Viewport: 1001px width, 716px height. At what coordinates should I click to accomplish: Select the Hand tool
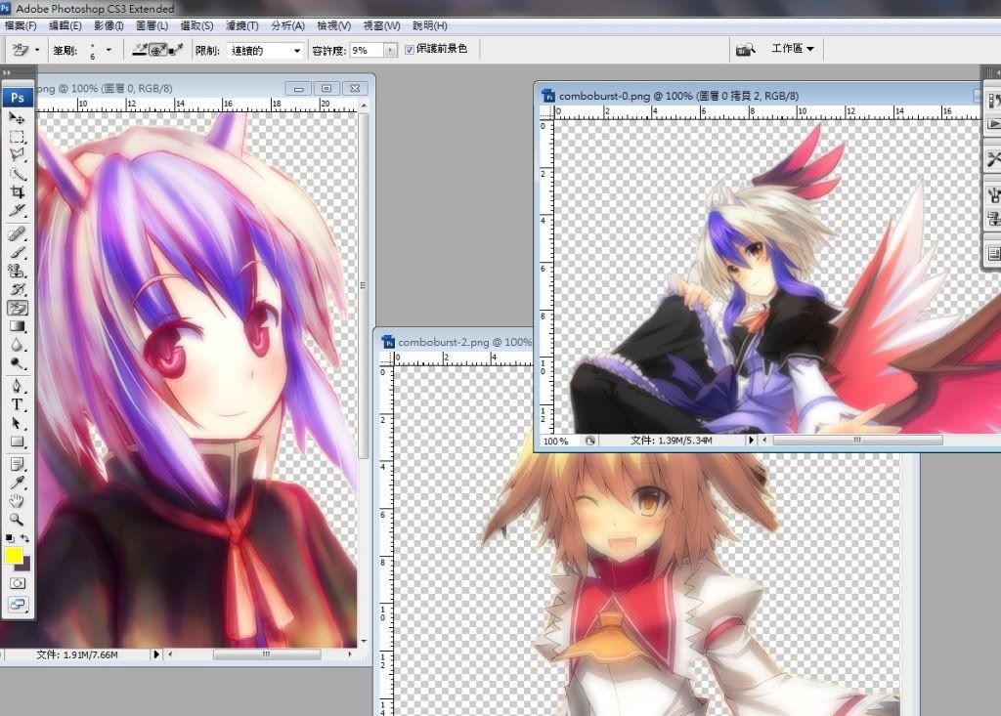[17, 501]
